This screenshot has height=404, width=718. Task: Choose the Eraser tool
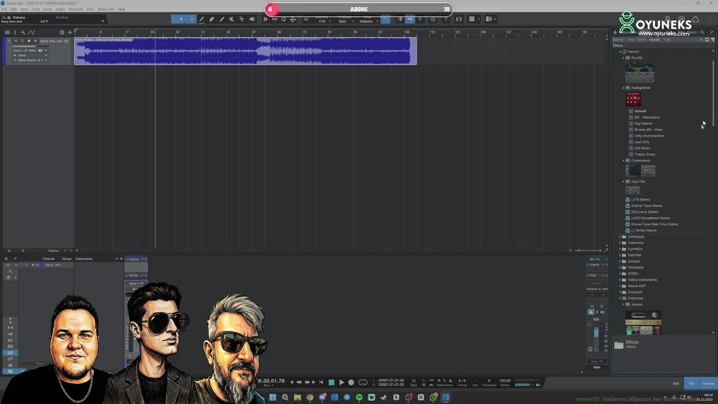pyautogui.click(x=211, y=19)
